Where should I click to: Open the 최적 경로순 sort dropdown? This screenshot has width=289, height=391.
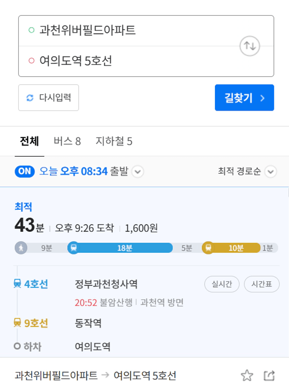pyautogui.click(x=247, y=171)
